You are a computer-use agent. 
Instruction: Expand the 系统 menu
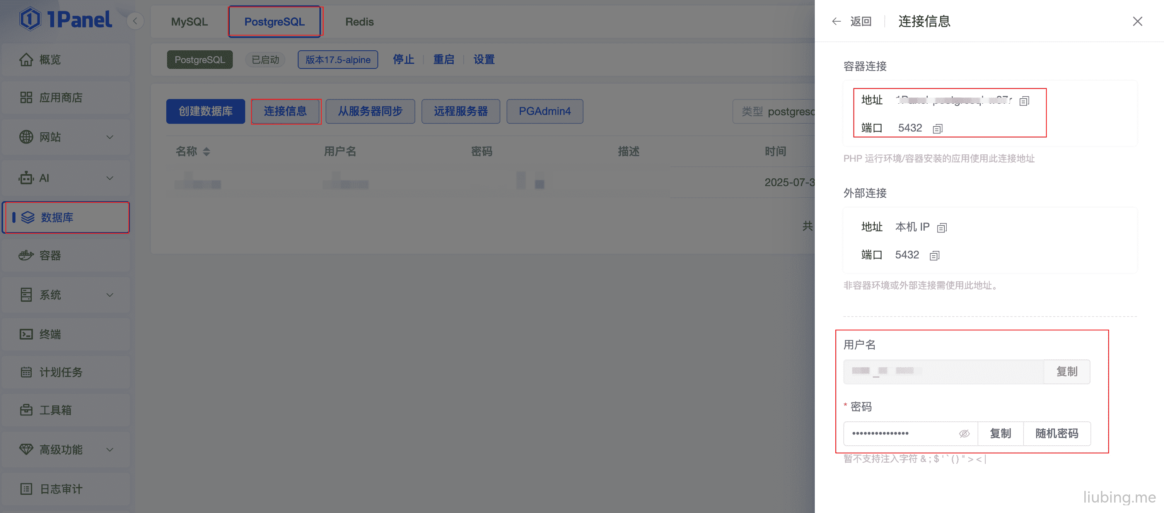coord(66,295)
